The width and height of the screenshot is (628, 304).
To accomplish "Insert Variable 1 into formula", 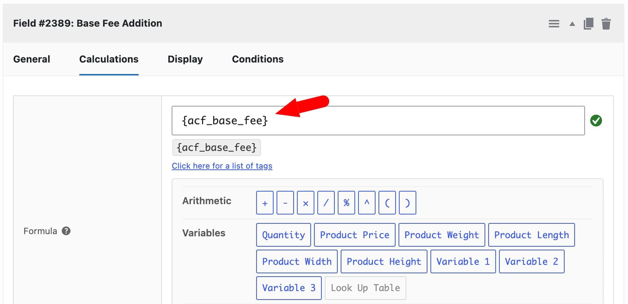I will [x=463, y=261].
